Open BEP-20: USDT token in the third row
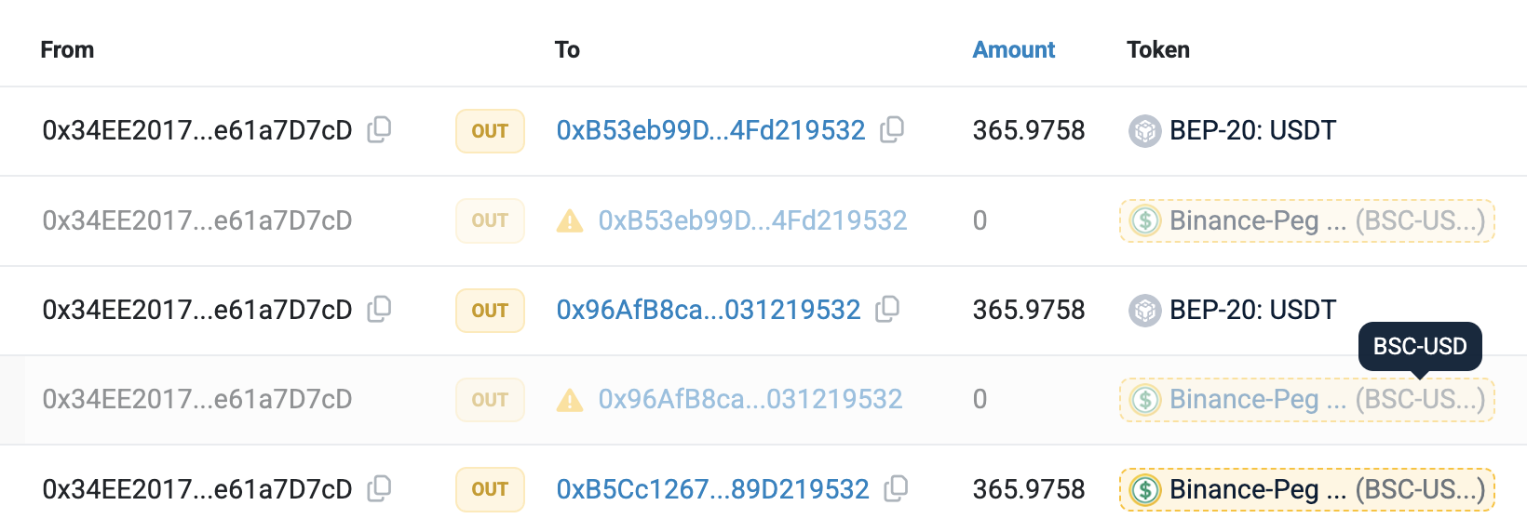Viewport: 1527px width, 532px height. point(1252,310)
